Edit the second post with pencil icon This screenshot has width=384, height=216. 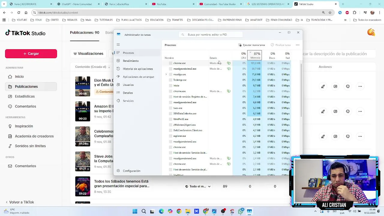[x=323, y=111]
